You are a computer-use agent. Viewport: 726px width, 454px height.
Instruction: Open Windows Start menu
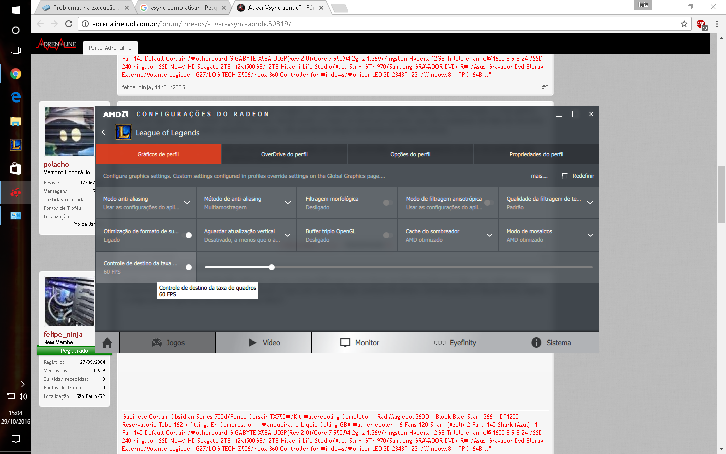pos(16,10)
